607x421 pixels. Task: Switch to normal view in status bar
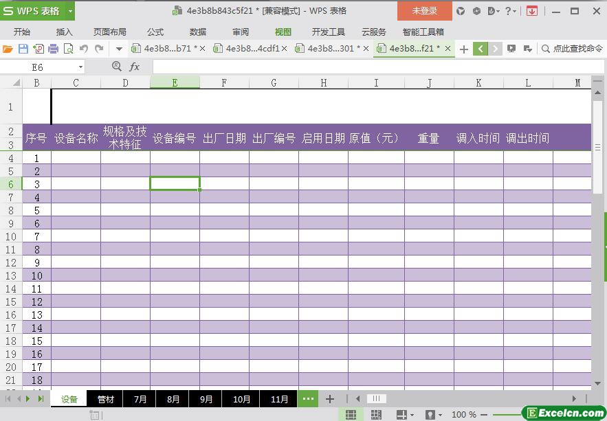(x=351, y=415)
